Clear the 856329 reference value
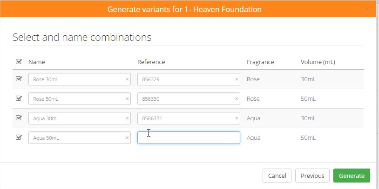Screen dimensions: 379x189 [237, 79]
